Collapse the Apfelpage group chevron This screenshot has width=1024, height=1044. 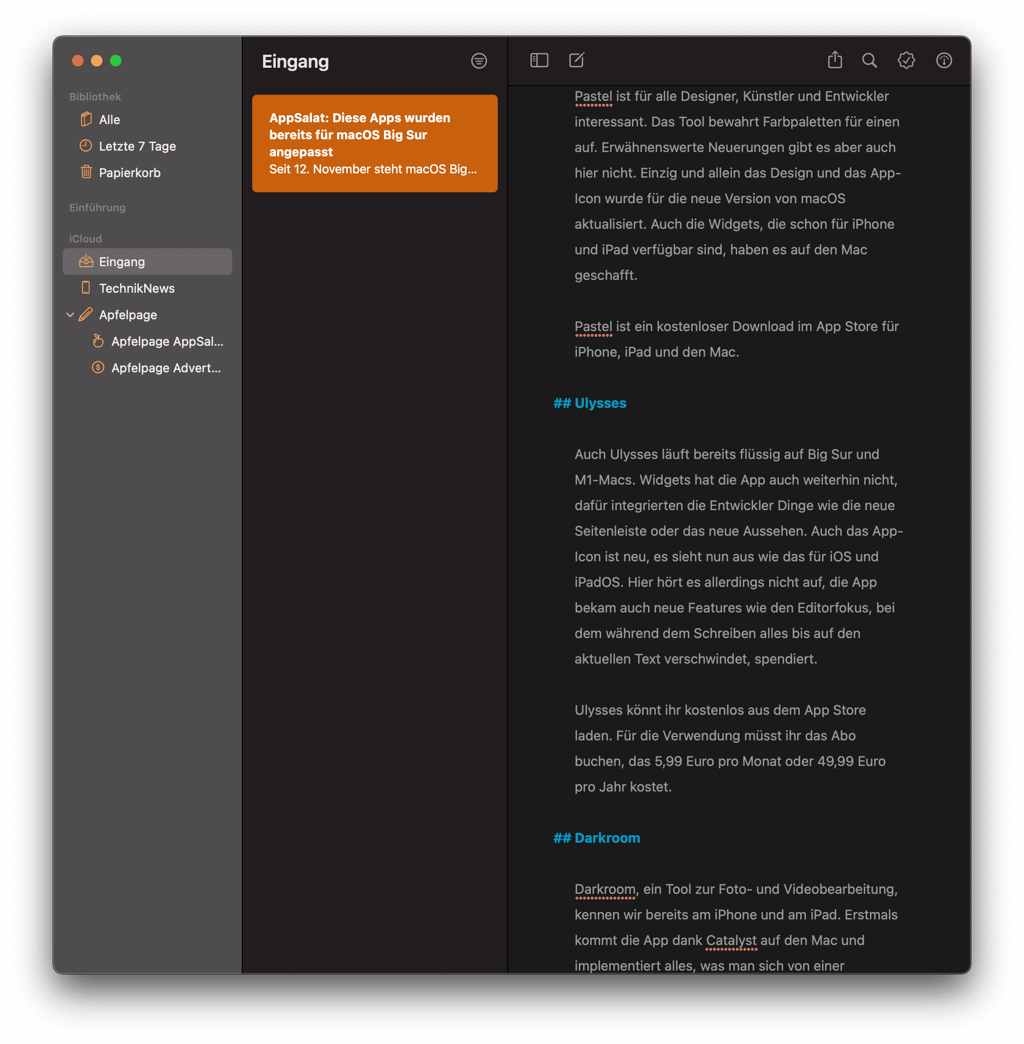tap(70, 315)
